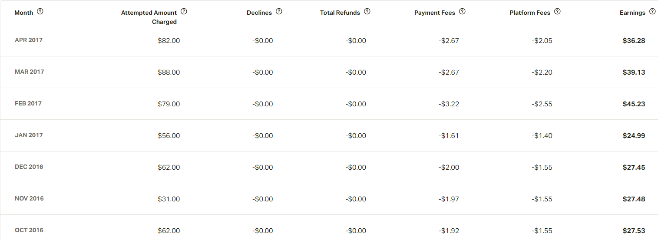Click the Payment Fees help icon
The image size is (658, 240).
pyautogui.click(x=462, y=12)
